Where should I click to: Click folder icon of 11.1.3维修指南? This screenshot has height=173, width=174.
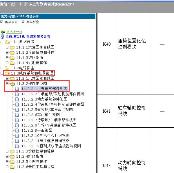pyautogui.click(x=12, y=58)
